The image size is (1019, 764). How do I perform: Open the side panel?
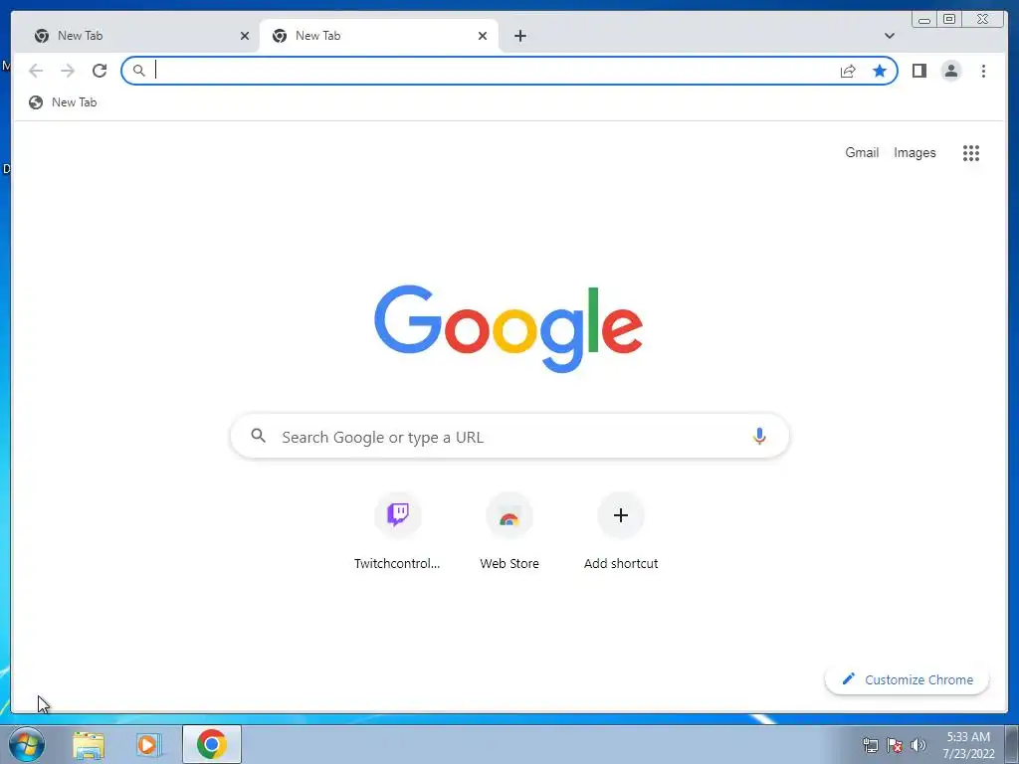click(918, 71)
